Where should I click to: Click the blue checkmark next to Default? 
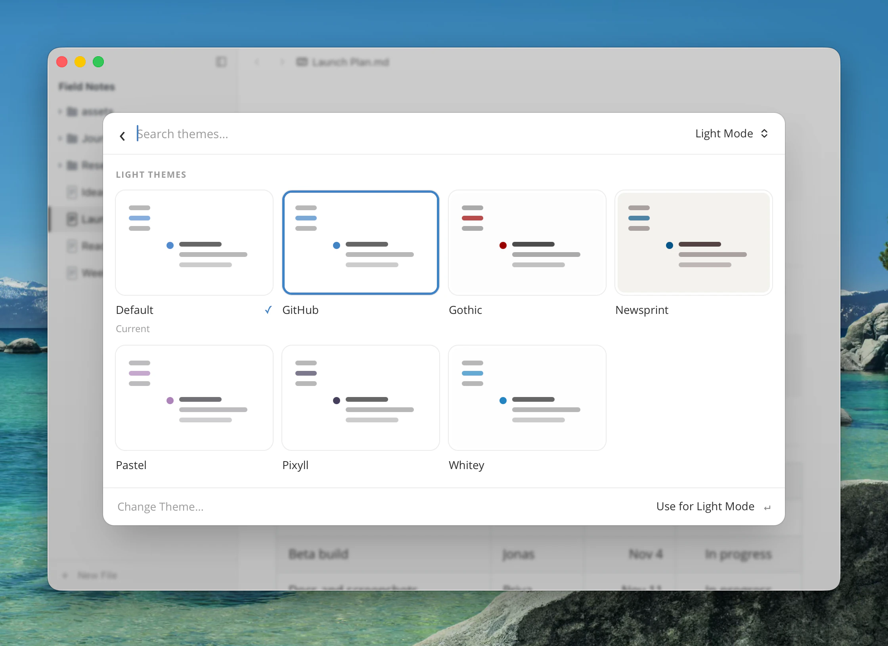(268, 310)
